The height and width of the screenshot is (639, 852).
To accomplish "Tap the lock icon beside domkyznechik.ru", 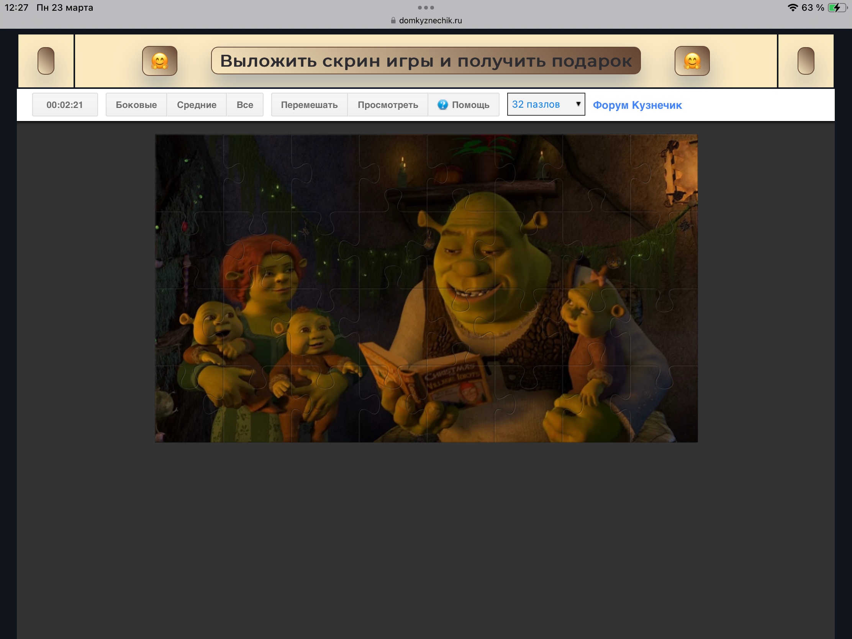I will point(393,20).
